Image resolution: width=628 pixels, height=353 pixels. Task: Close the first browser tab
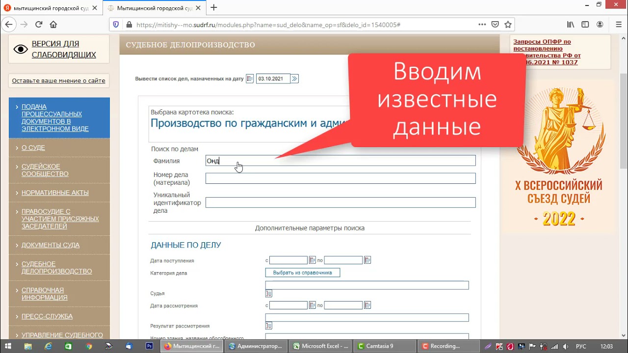[x=95, y=8]
